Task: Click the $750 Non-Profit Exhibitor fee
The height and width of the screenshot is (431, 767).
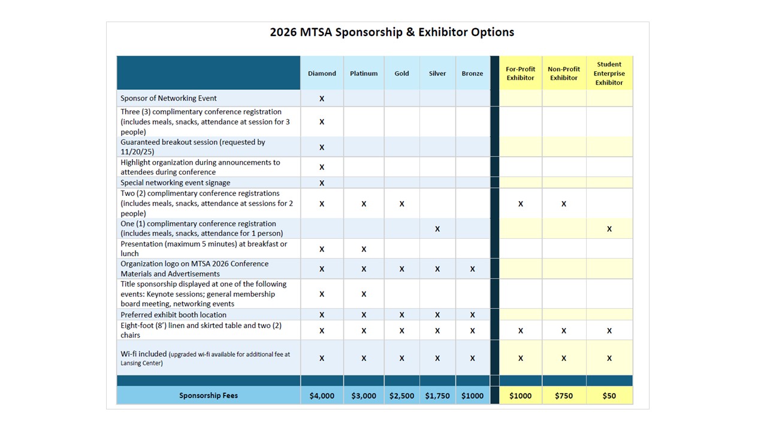Action: pos(564,396)
